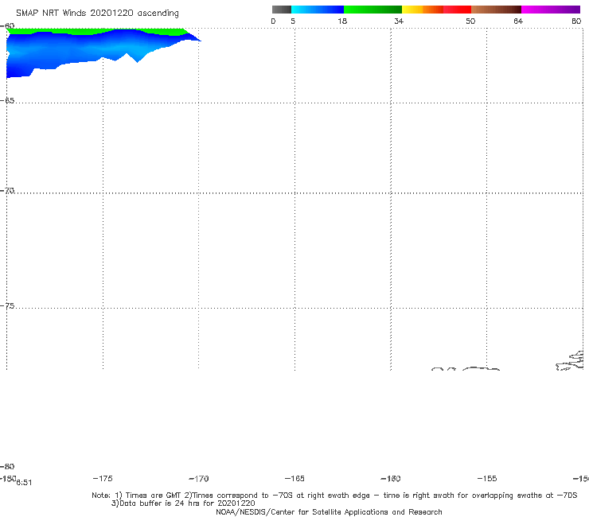589x517 pixels.
Task: Select the cyan-to-blue segment of the color bar
Action: click(x=318, y=10)
